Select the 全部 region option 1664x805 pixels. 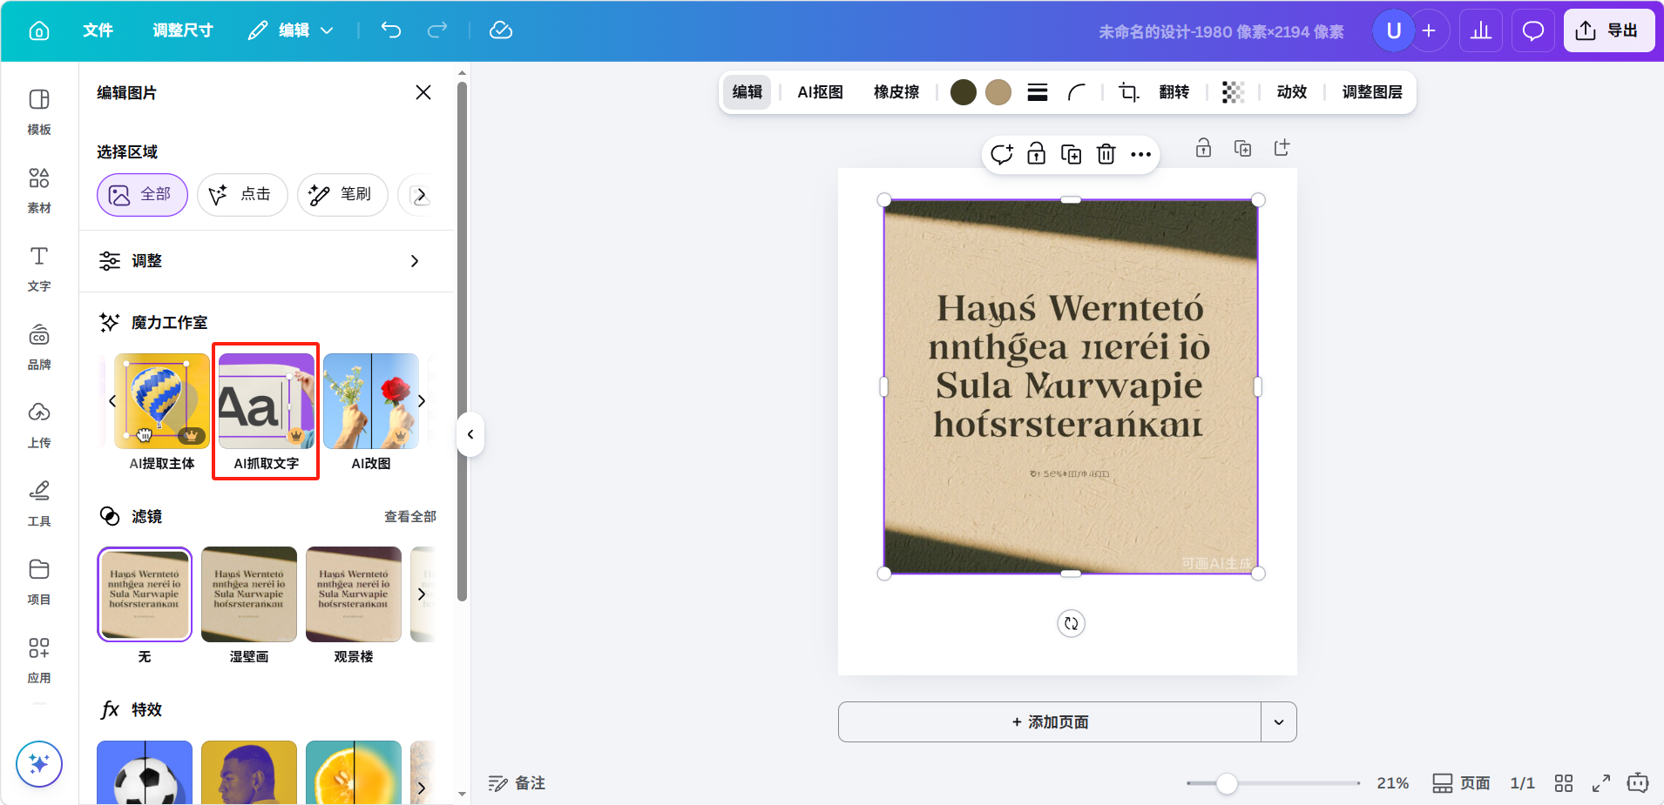pyautogui.click(x=142, y=195)
